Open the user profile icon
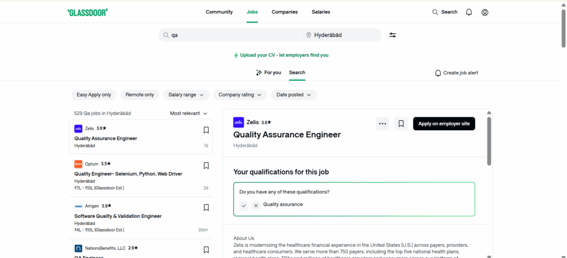567x258 pixels. 485,12
